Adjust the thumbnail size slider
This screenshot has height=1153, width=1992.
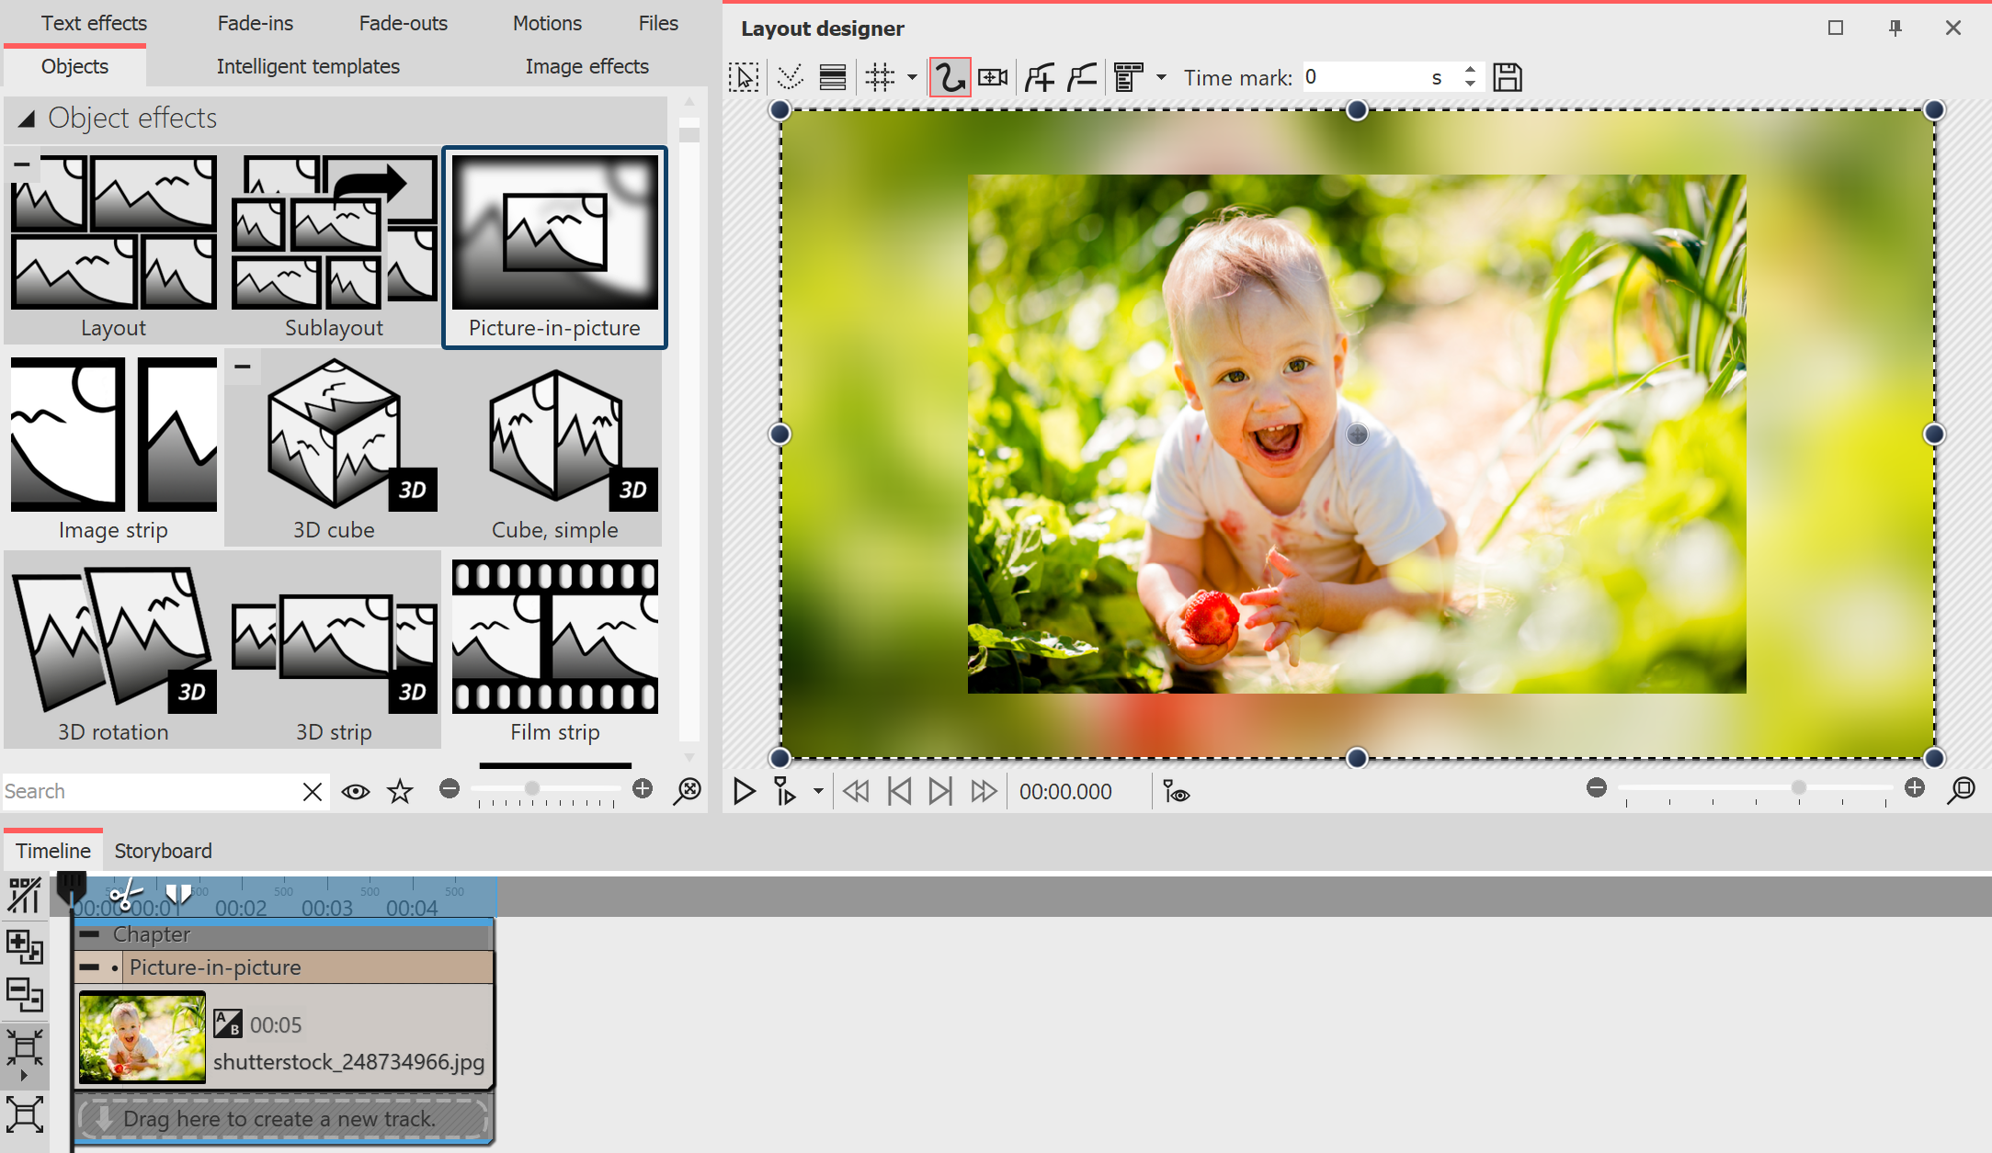pyautogui.click(x=533, y=788)
